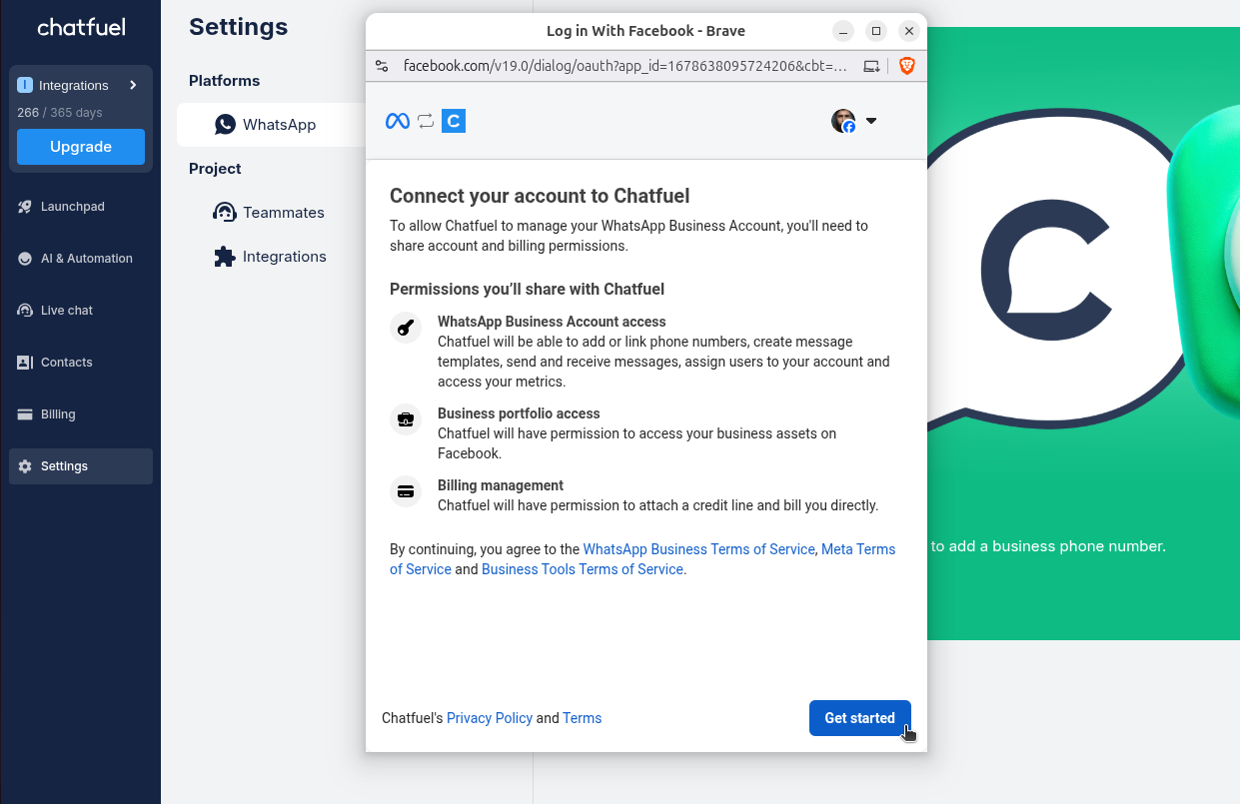The image size is (1240, 804).
Task: Open AI & Automation section
Action: click(x=86, y=259)
